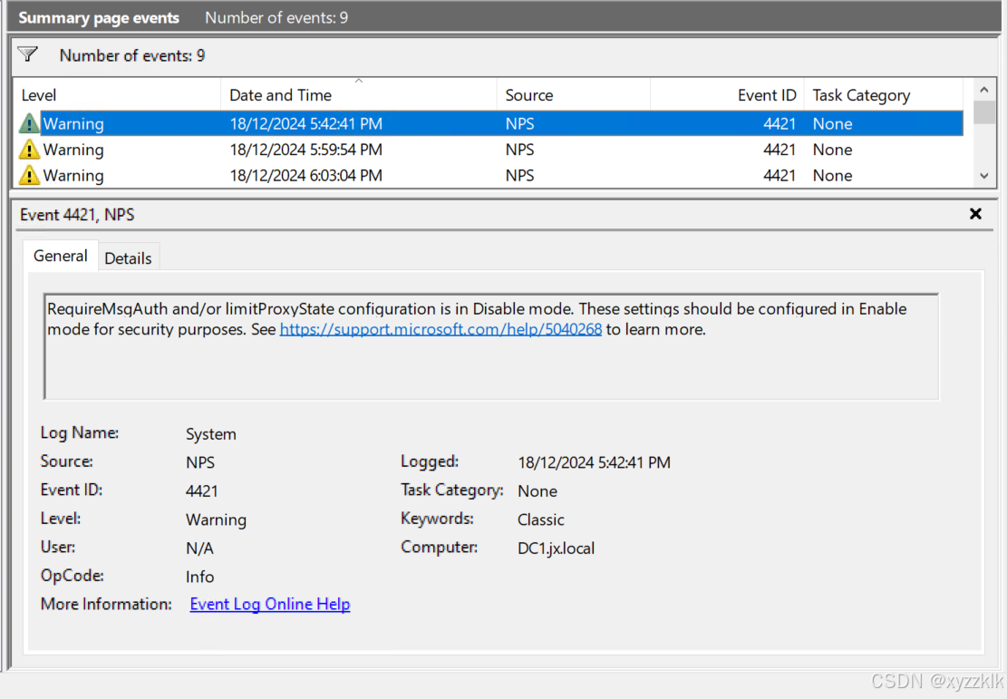Click the Log Name value System
The image size is (1007, 699).
[210, 434]
